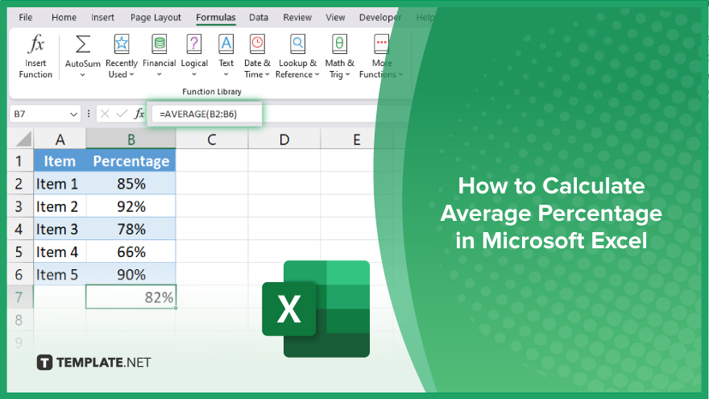
Task: Click cell containing Item 4
Action: pos(60,251)
